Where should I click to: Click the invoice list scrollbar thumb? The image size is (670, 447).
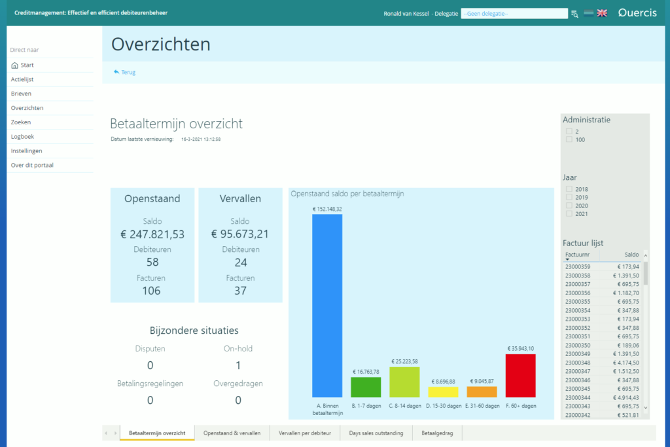[x=646, y=274]
